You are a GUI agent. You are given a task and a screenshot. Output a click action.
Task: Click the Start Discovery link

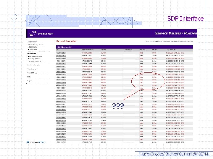(151, 41)
